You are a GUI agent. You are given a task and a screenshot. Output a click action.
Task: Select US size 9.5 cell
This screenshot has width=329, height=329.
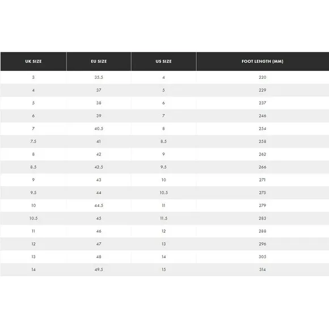(164, 167)
